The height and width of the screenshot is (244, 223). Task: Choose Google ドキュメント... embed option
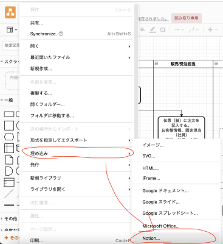click(176, 191)
